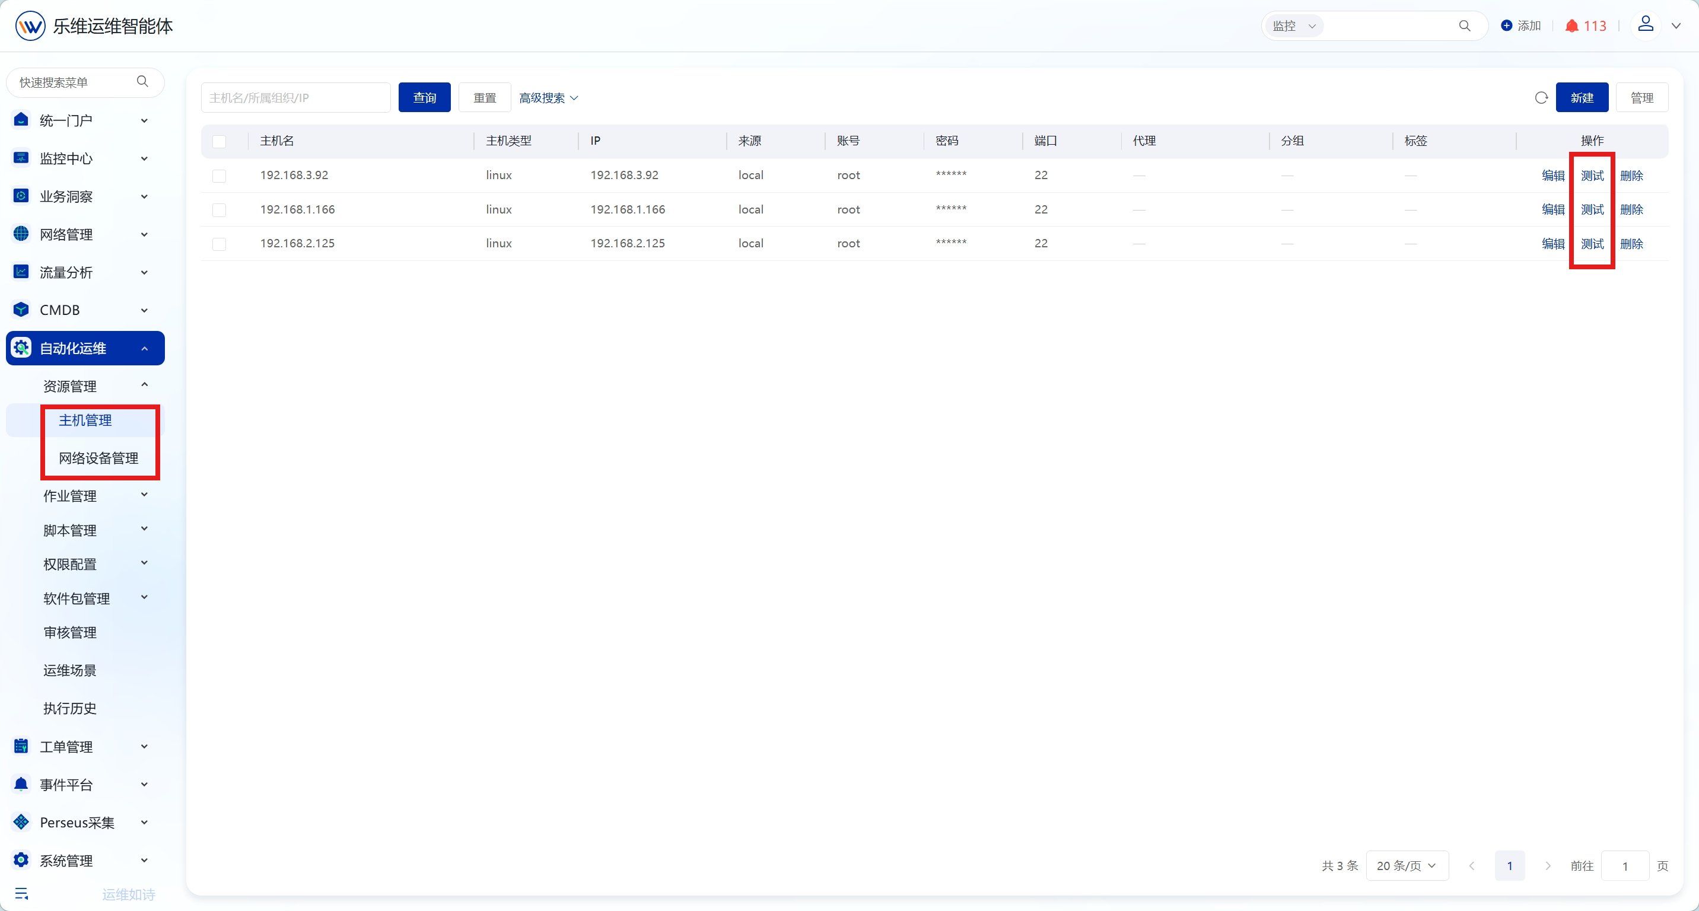Expand the 高级搜索 advanced search panel
This screenshot has width=1699, height=911.
tap(549, 97)
